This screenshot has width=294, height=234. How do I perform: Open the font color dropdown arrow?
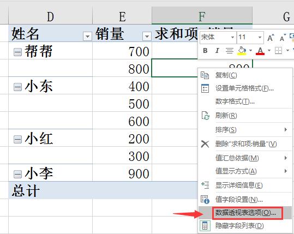[x=269, y=50]
